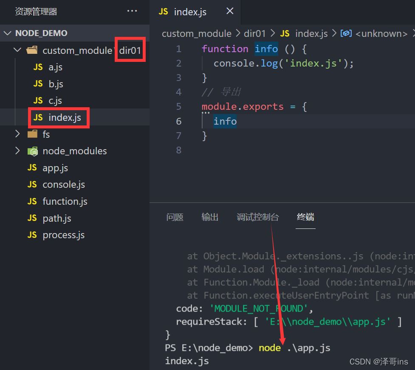Collapse the custom_module folder
The height and width of the screenshot is (370, 415).
tap(17, 50)
